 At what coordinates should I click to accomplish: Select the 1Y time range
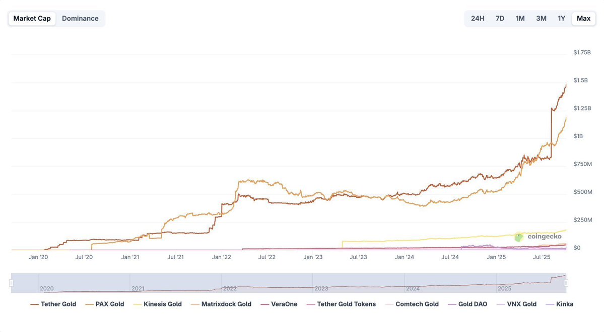coord(561,19)
